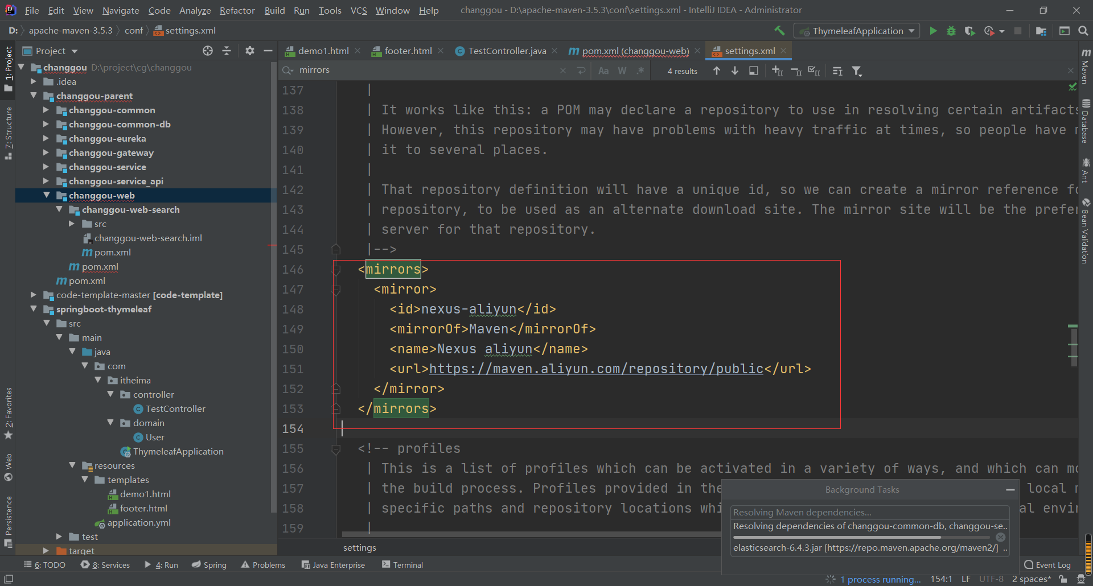This screenshot has width=1093, height=586.
Task: Open the Terminal tool window
Action: [x=402, y=564]
